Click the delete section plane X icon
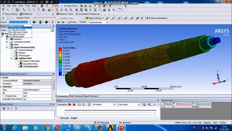Screen dimensions: 232x131 tap(12, 108)
